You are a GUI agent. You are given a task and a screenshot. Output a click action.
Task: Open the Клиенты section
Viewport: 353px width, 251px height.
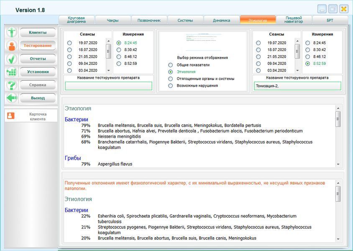38,32
